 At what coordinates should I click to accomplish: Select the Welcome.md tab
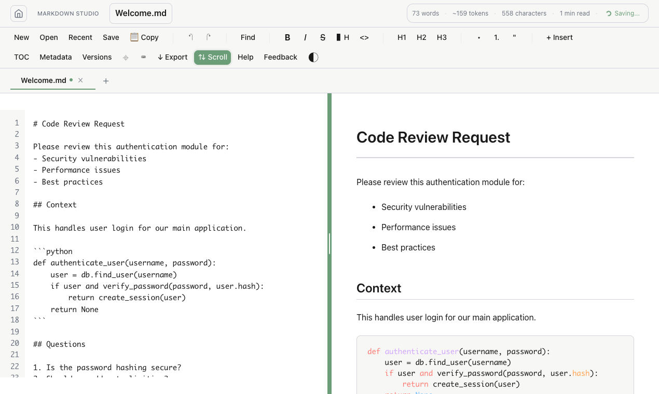(43, 80)
